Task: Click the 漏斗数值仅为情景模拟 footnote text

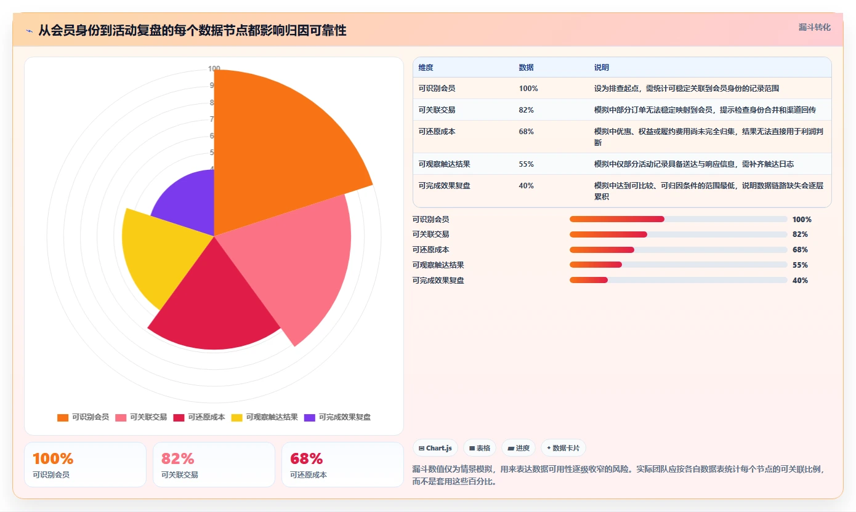Action: [x=618, y=475]
